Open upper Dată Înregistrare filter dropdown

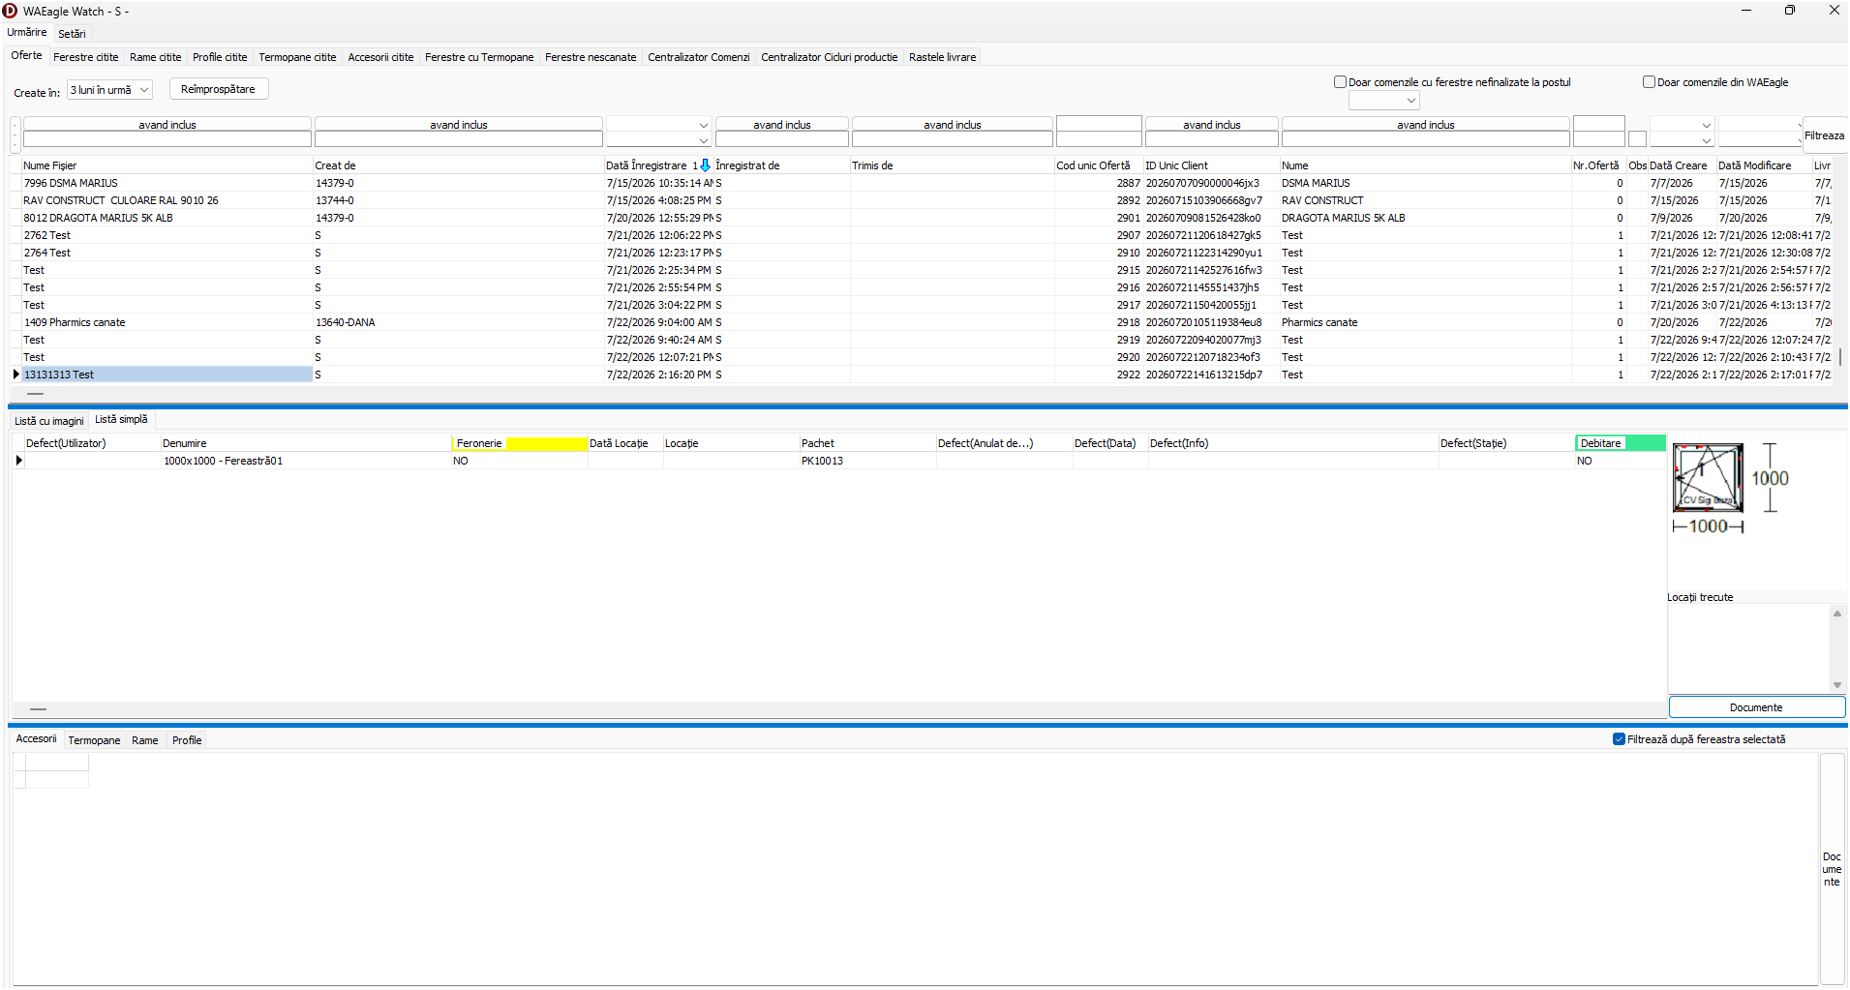[704, 125]
